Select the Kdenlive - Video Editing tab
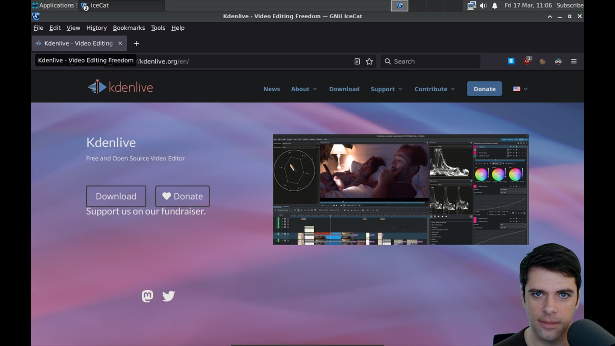This screenshot has width=615, height=346. coord(78,43)
